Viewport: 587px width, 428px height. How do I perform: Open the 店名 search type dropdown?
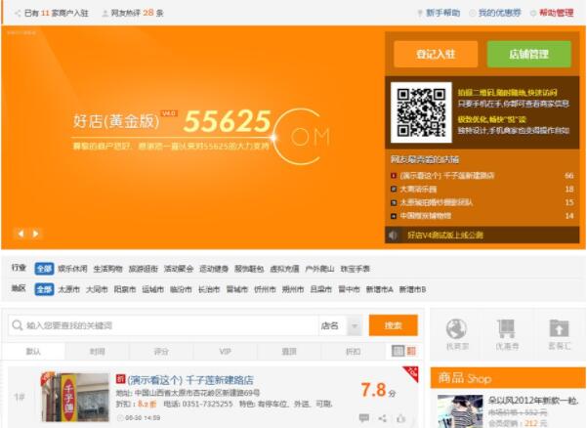(340, 325)
